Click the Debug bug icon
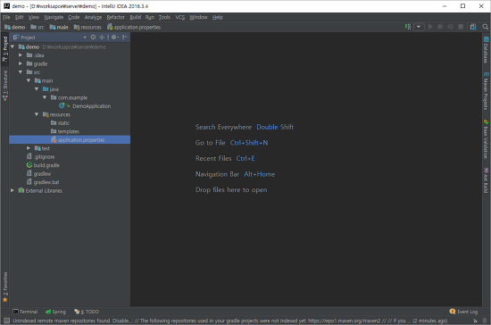 440,27
